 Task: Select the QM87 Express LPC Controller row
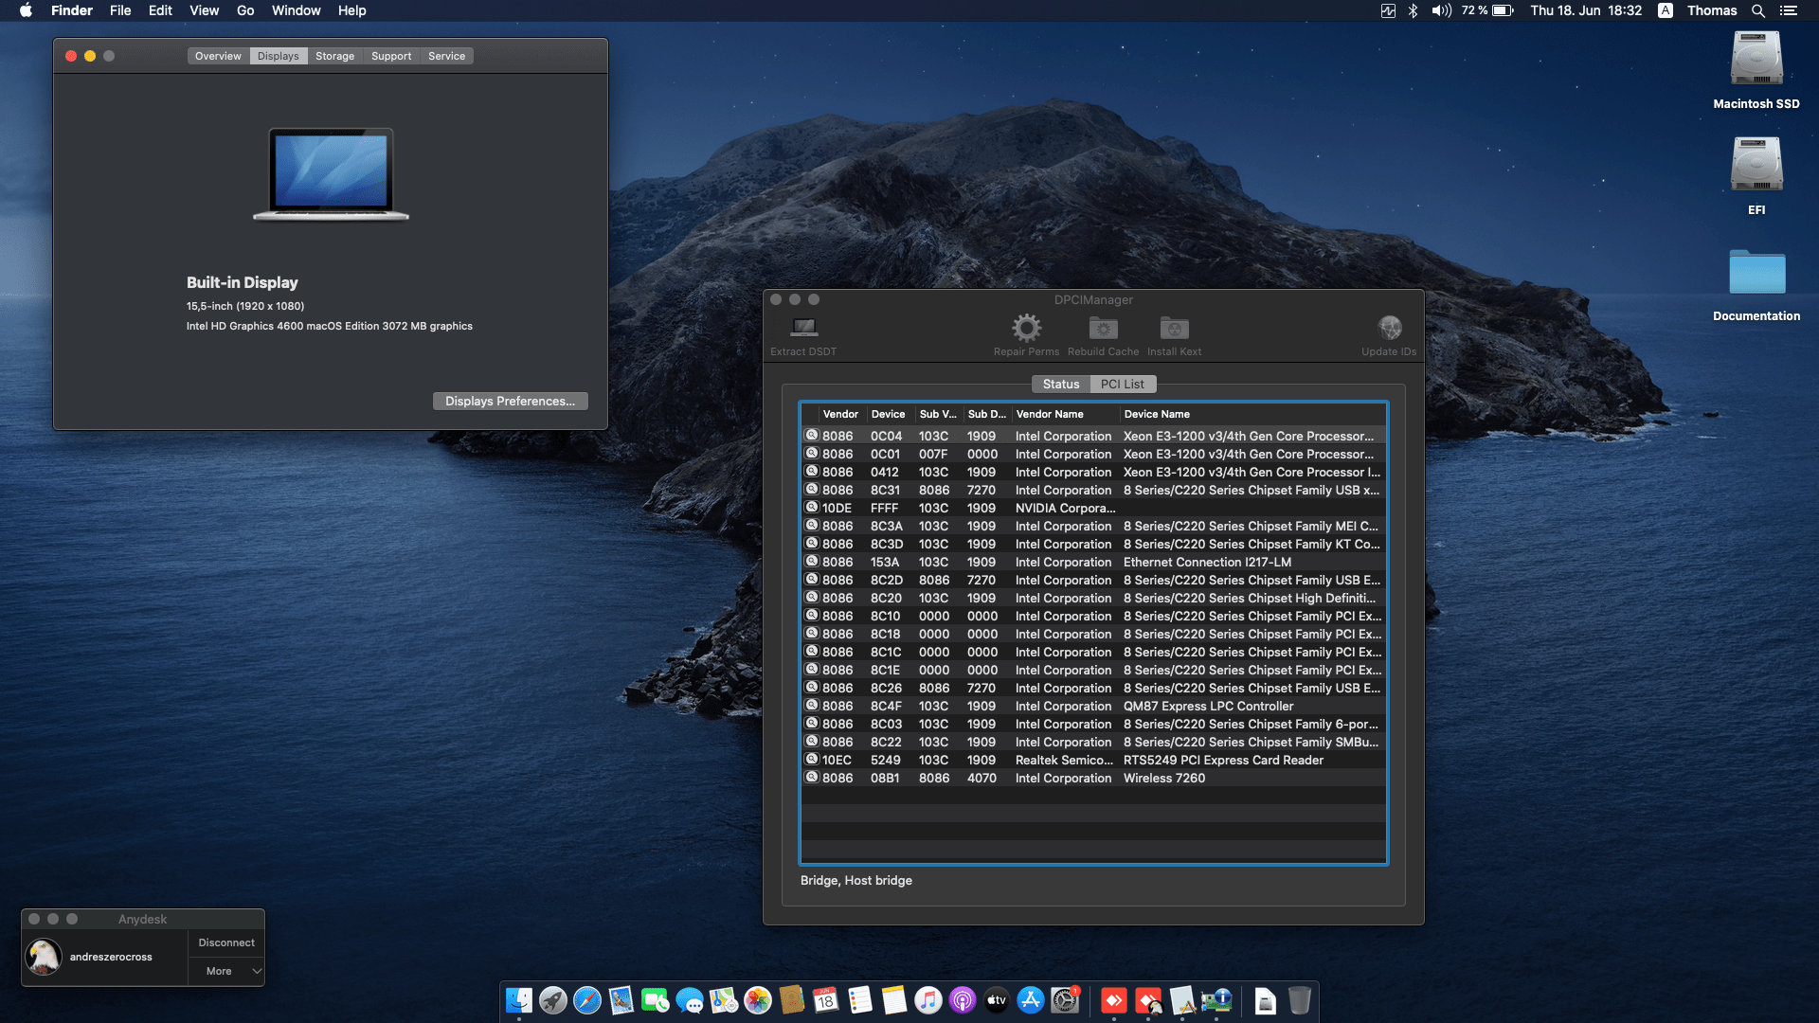(x=1093, y=706)
